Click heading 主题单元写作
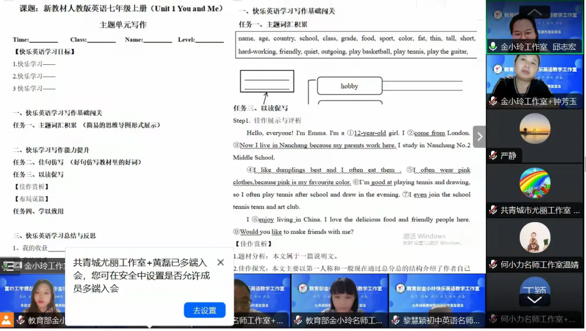This screenshot has height=331, width=586. click(x=123, y=25)
